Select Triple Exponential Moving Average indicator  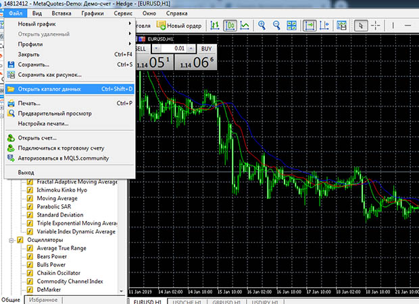[77, 223]
